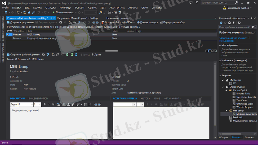The height and width of the screenshot is (145, 258).
Task: Pin the Features and Bugs tab
Action: point(51,18)
